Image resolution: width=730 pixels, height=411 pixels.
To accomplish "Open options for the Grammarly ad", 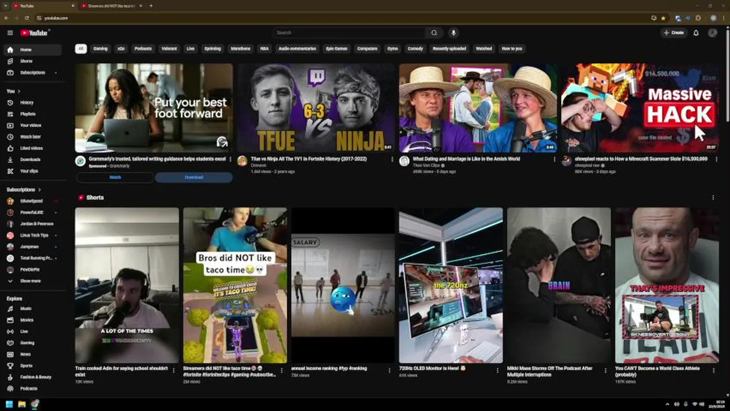I will click(230, 159).
